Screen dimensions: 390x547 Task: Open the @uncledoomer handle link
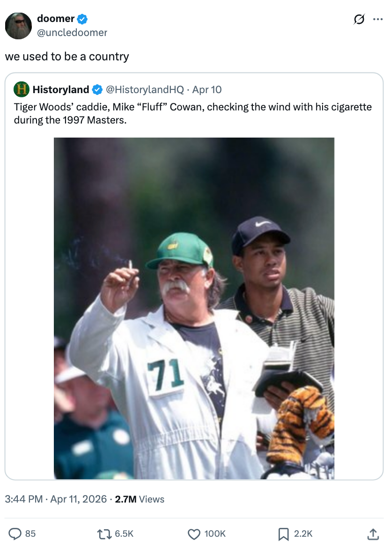tap(72, 32)
